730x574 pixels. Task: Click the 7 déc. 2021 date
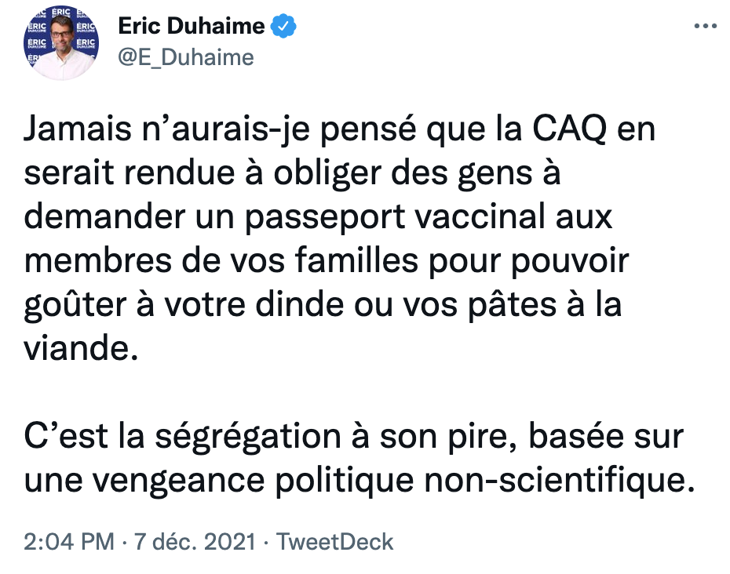[x=195, y=542]
